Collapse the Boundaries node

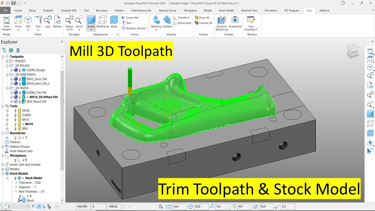(3, 133)
